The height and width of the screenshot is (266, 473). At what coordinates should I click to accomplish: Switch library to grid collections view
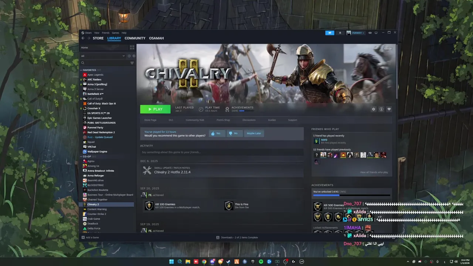coord(132,48)
